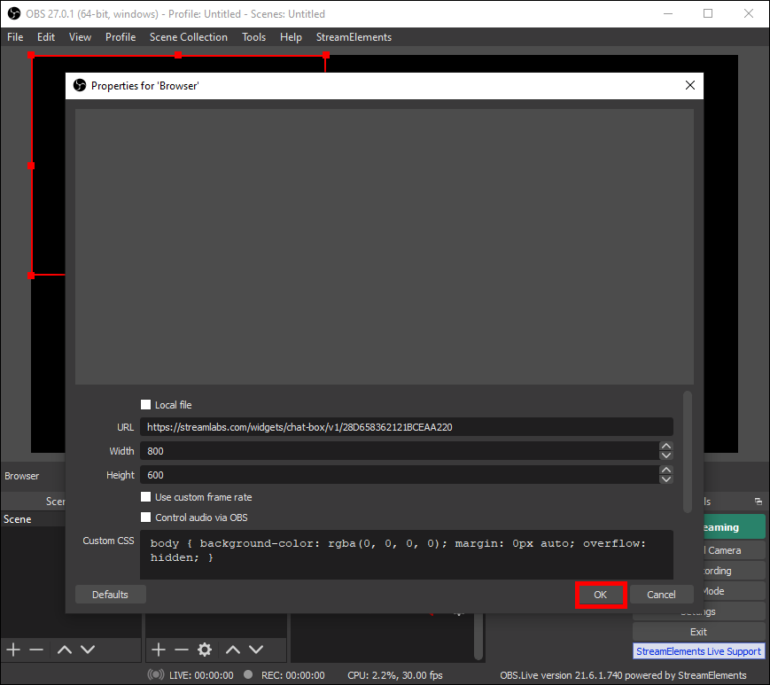Viewport: 770px width, 685px height.
Task: Click the CPU usage status text
Action: (x=395, y=675)
